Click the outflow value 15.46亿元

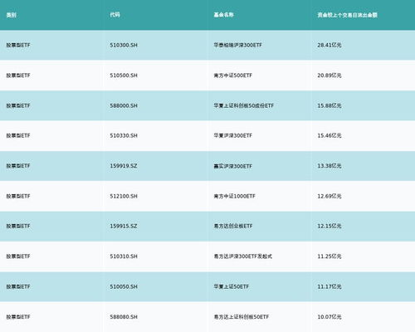[330, 135]
